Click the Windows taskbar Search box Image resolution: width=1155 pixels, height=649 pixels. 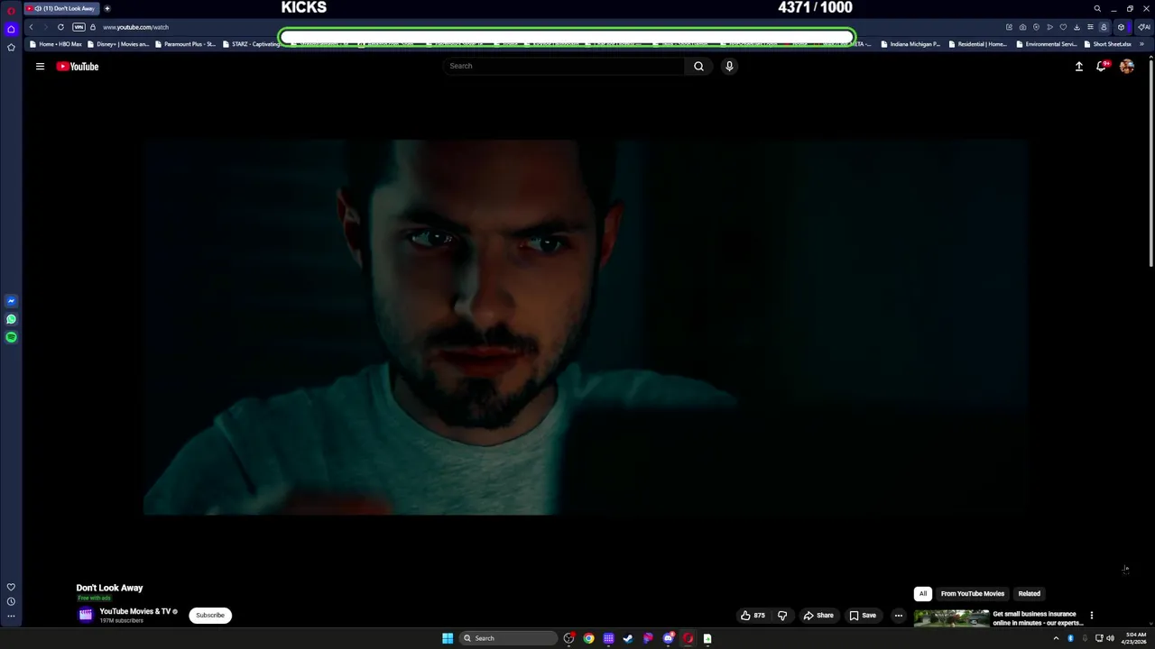click(508, 638)
